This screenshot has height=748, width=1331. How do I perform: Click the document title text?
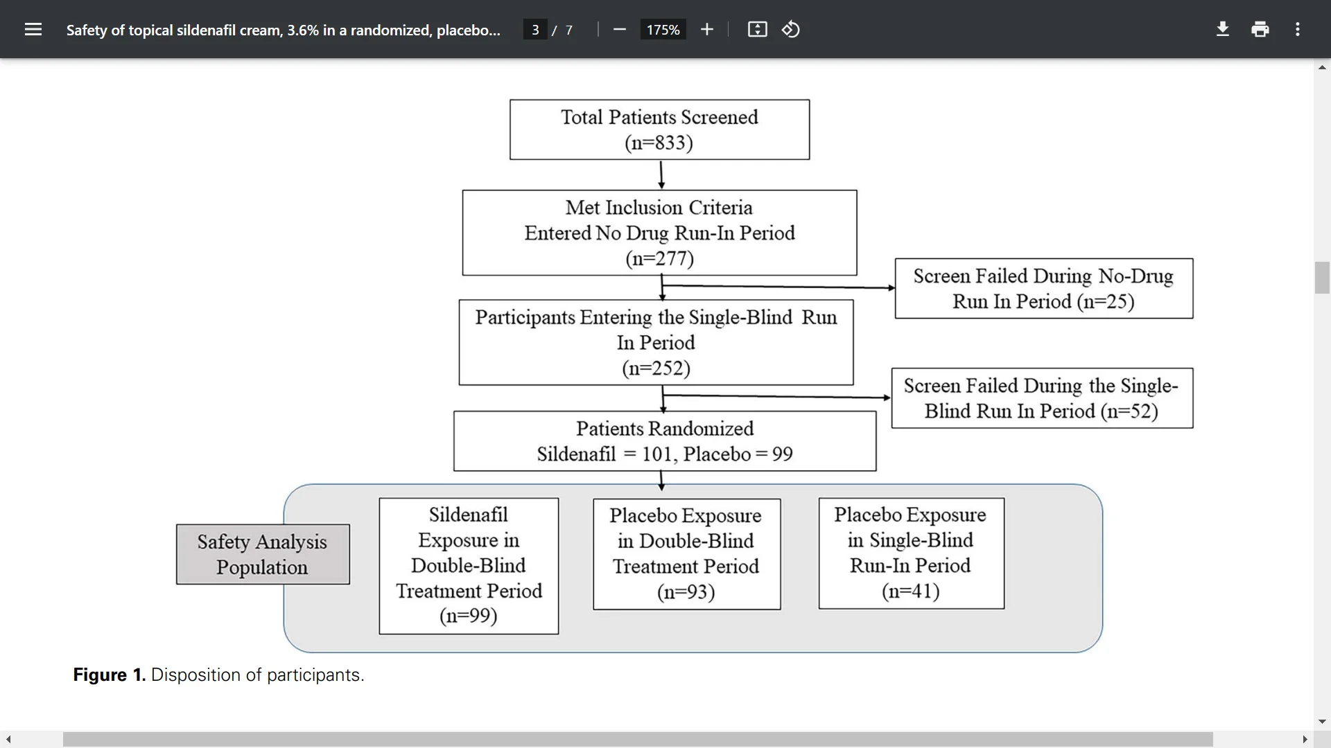pos(283,30)
